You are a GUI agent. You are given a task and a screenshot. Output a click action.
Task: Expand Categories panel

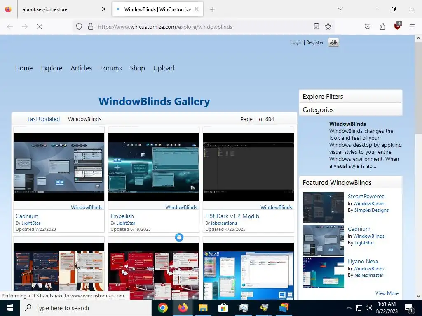point(350,109)
